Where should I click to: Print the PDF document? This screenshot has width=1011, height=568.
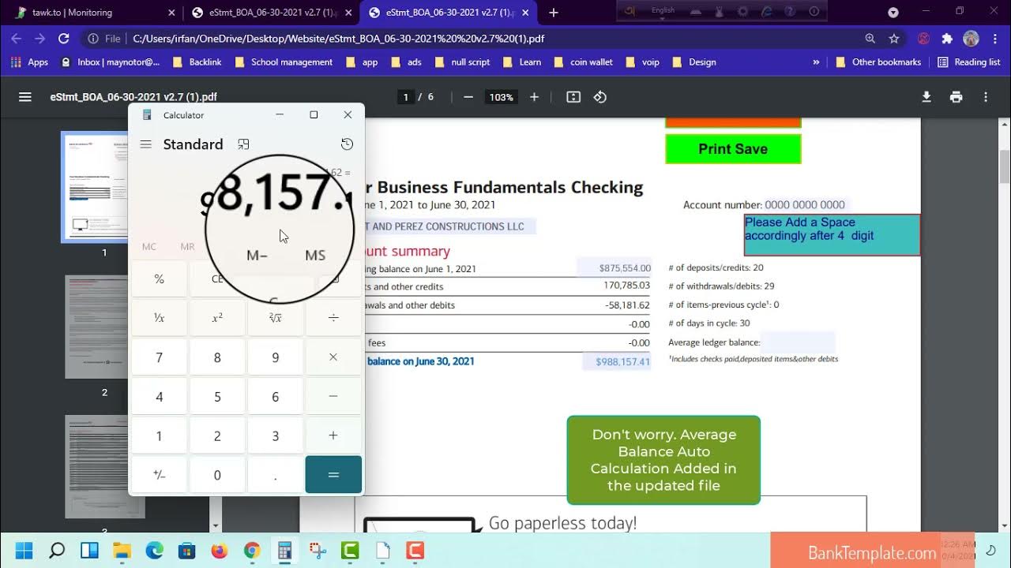coord(956,97)
